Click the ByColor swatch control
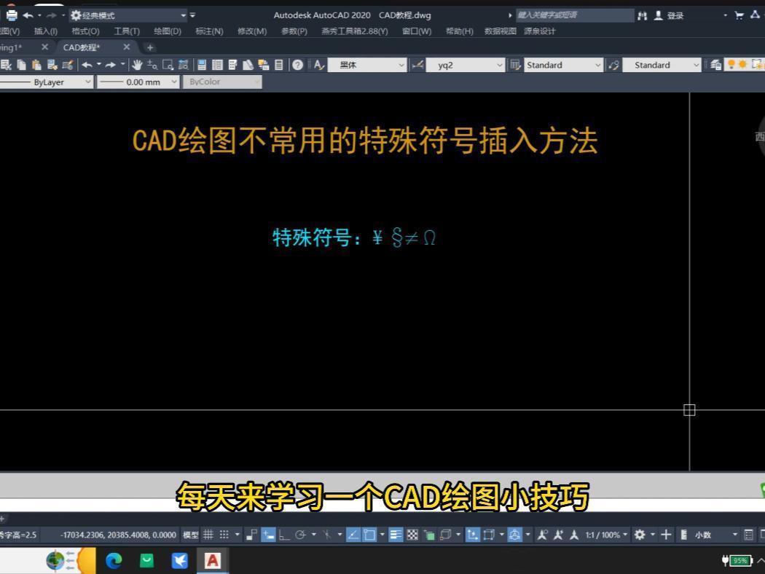Screen dimensions: 765x574 tap(222, 82)
